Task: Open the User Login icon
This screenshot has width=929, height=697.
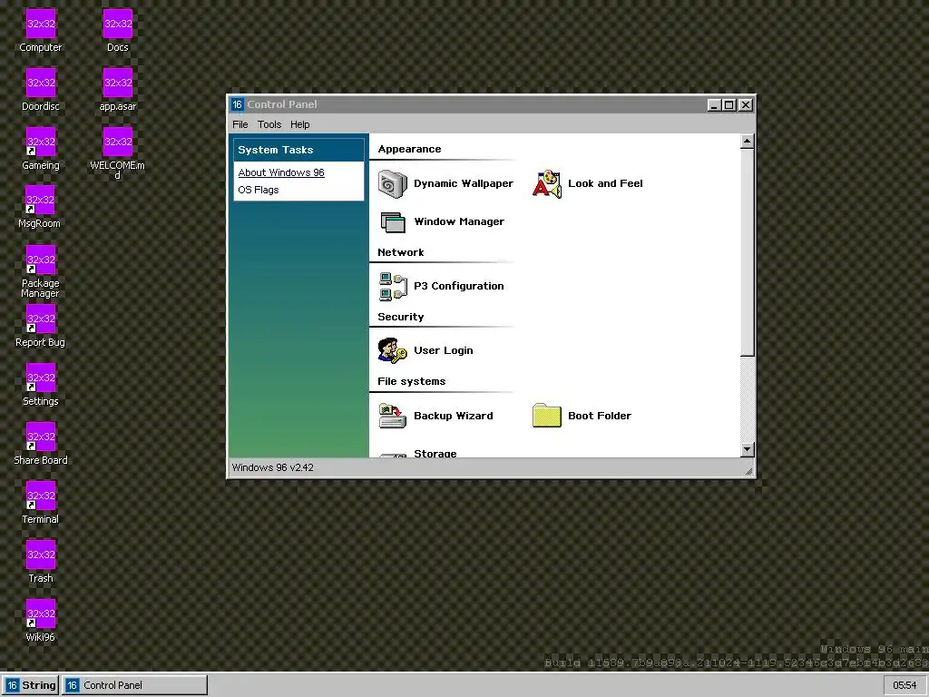Action: [x=392, y=350]
